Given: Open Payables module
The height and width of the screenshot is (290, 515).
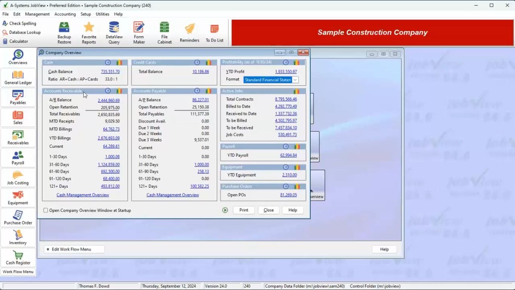Looking at the screenshot, I should 18,97.
